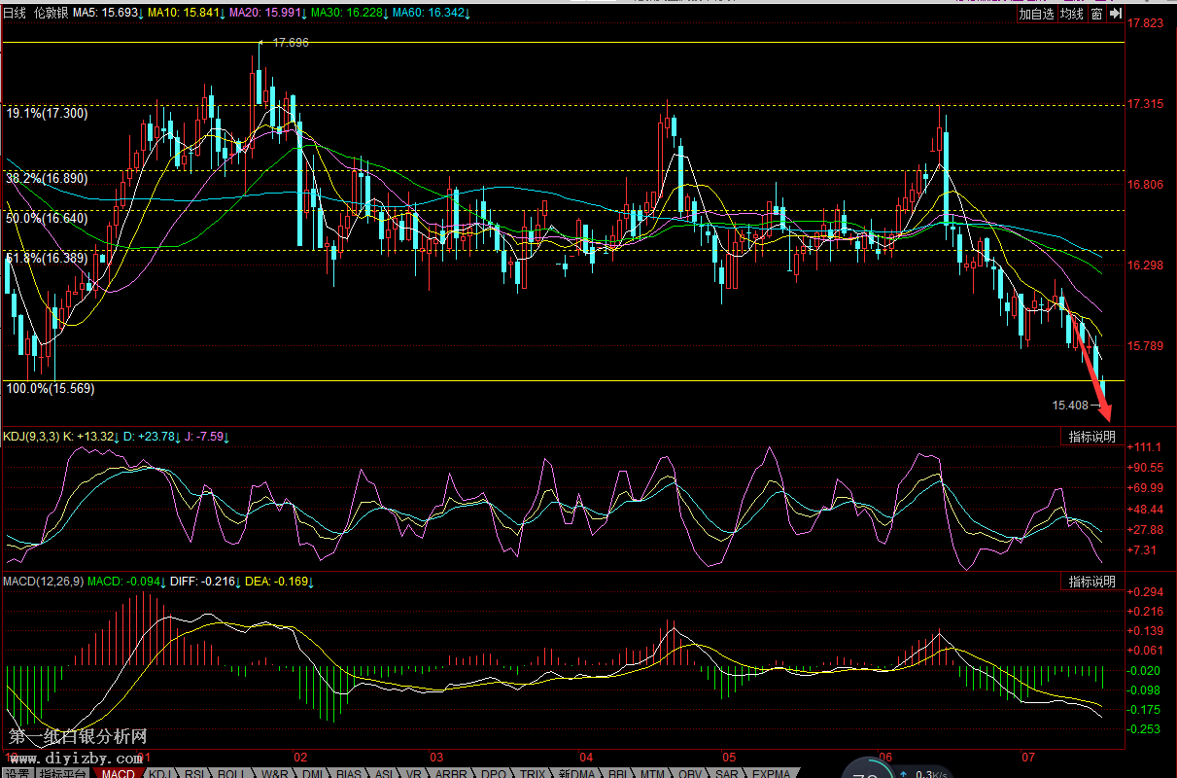
Task: Select the SAR indicator tab
Action: point(725,773)
